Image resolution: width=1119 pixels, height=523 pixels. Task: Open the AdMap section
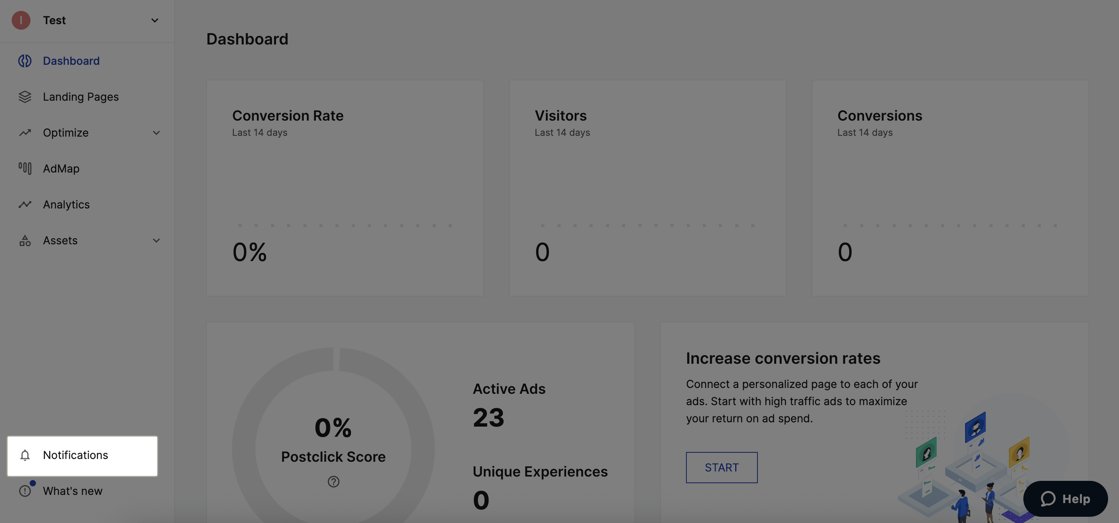[61, 169]
